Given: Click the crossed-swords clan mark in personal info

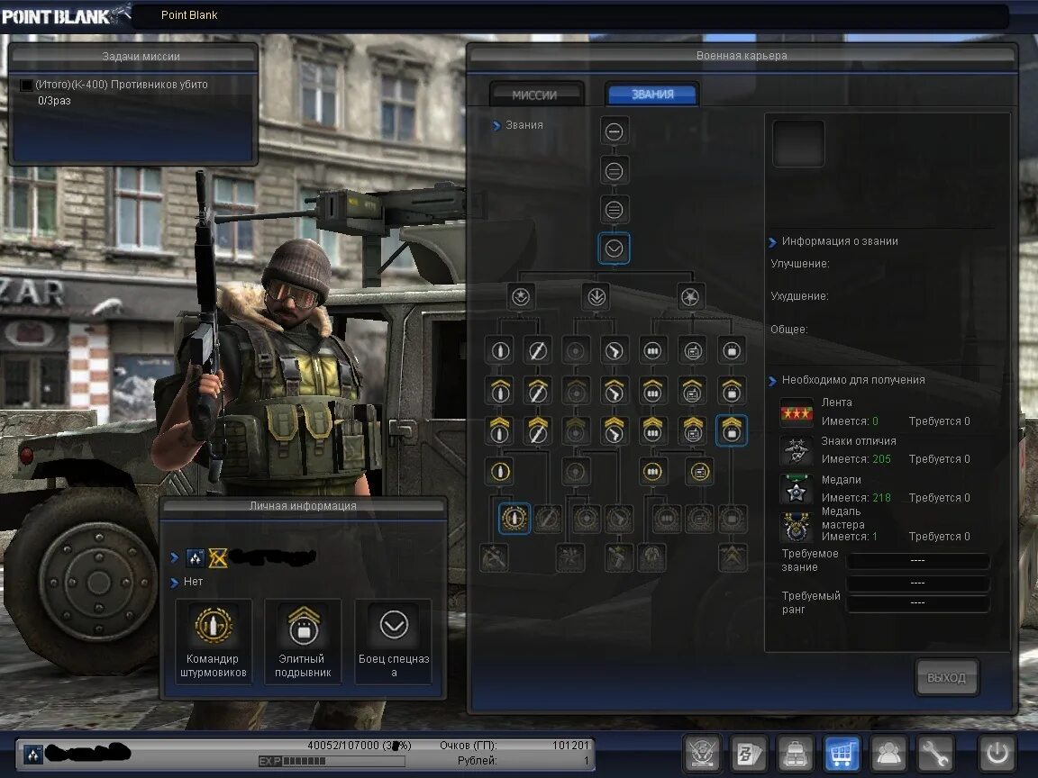Looking at the screenshot, I should pos(218,557).
